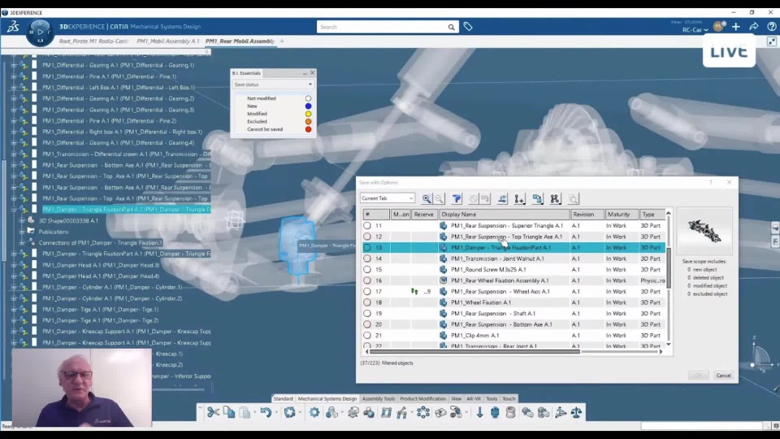Open the Current Tab combo box in Save dialog
Viewport: 780px width, 439px height.
click(387, 198)
